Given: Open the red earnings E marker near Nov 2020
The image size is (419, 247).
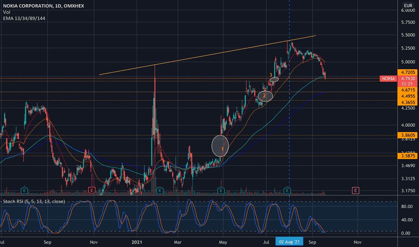Looking at the screenshot, I should tap(92, 190).
